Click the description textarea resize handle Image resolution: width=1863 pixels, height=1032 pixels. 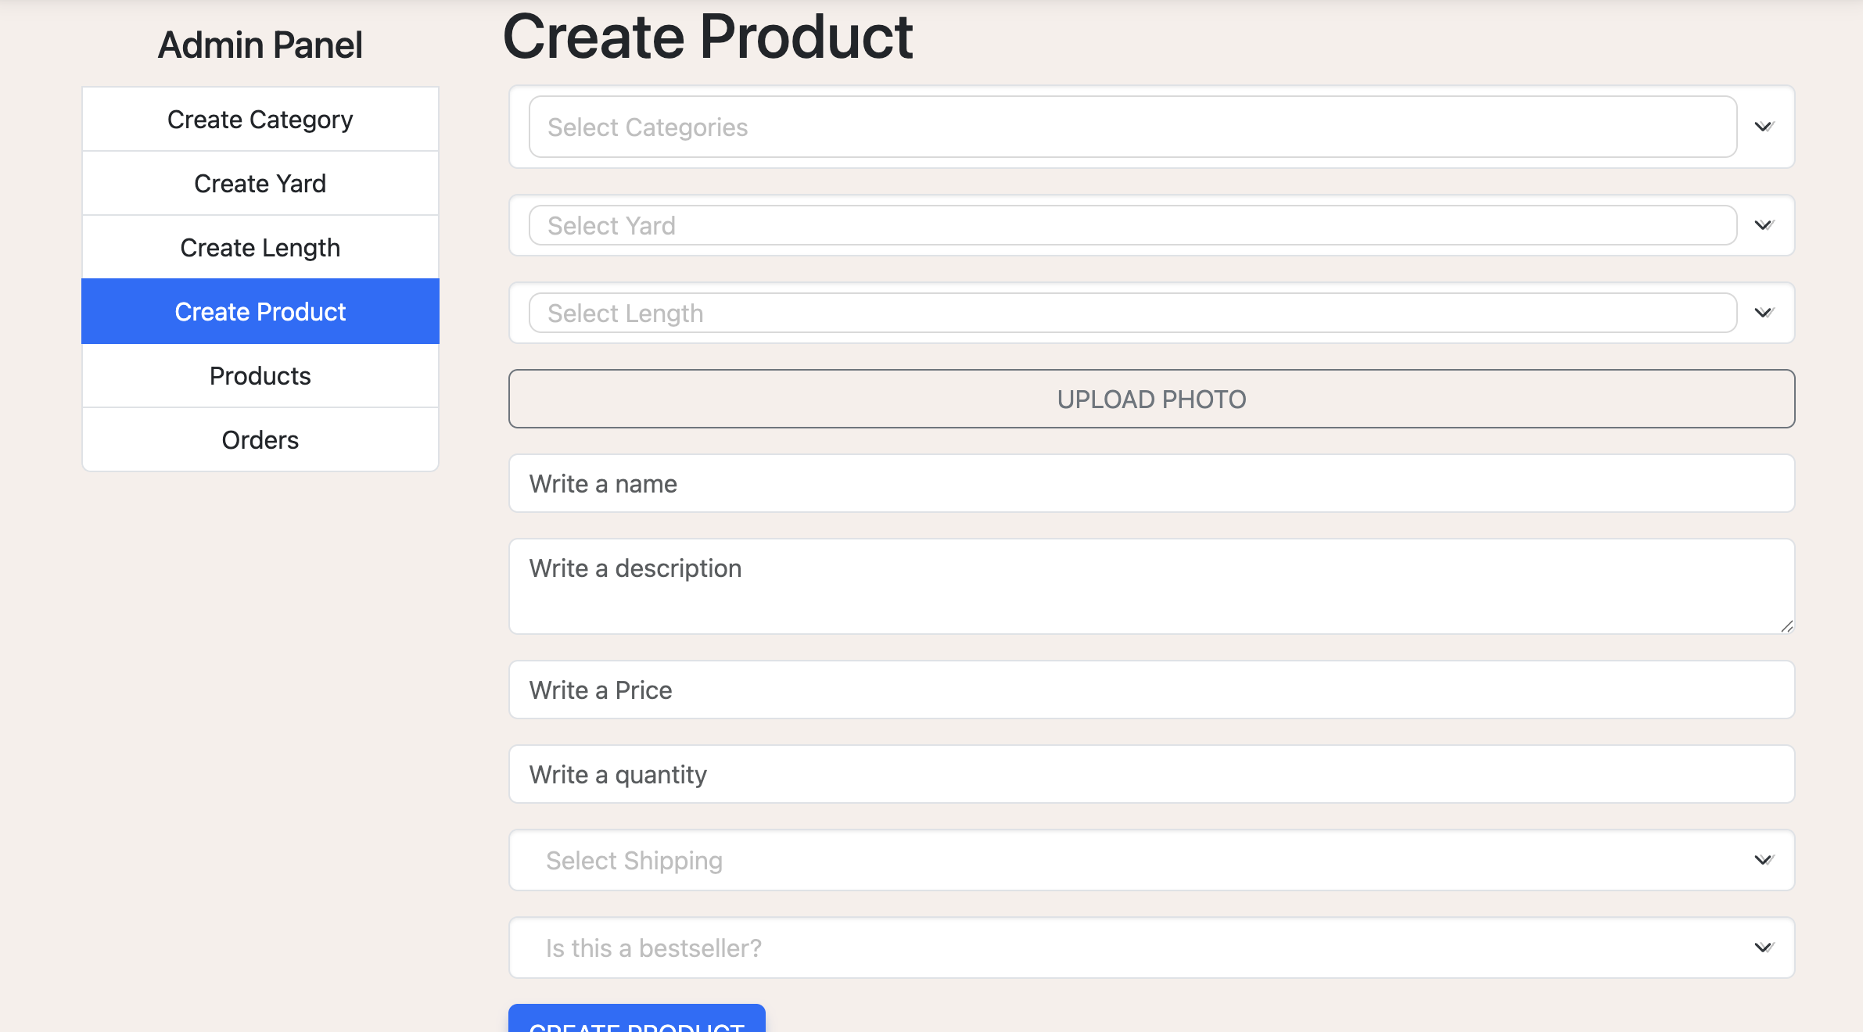pos(1786,626)
